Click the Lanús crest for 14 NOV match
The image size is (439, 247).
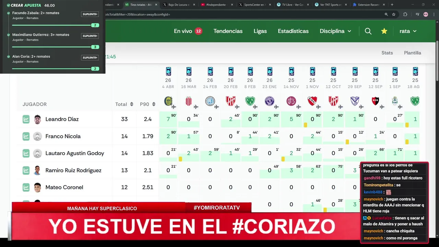(x=291, y=101)
